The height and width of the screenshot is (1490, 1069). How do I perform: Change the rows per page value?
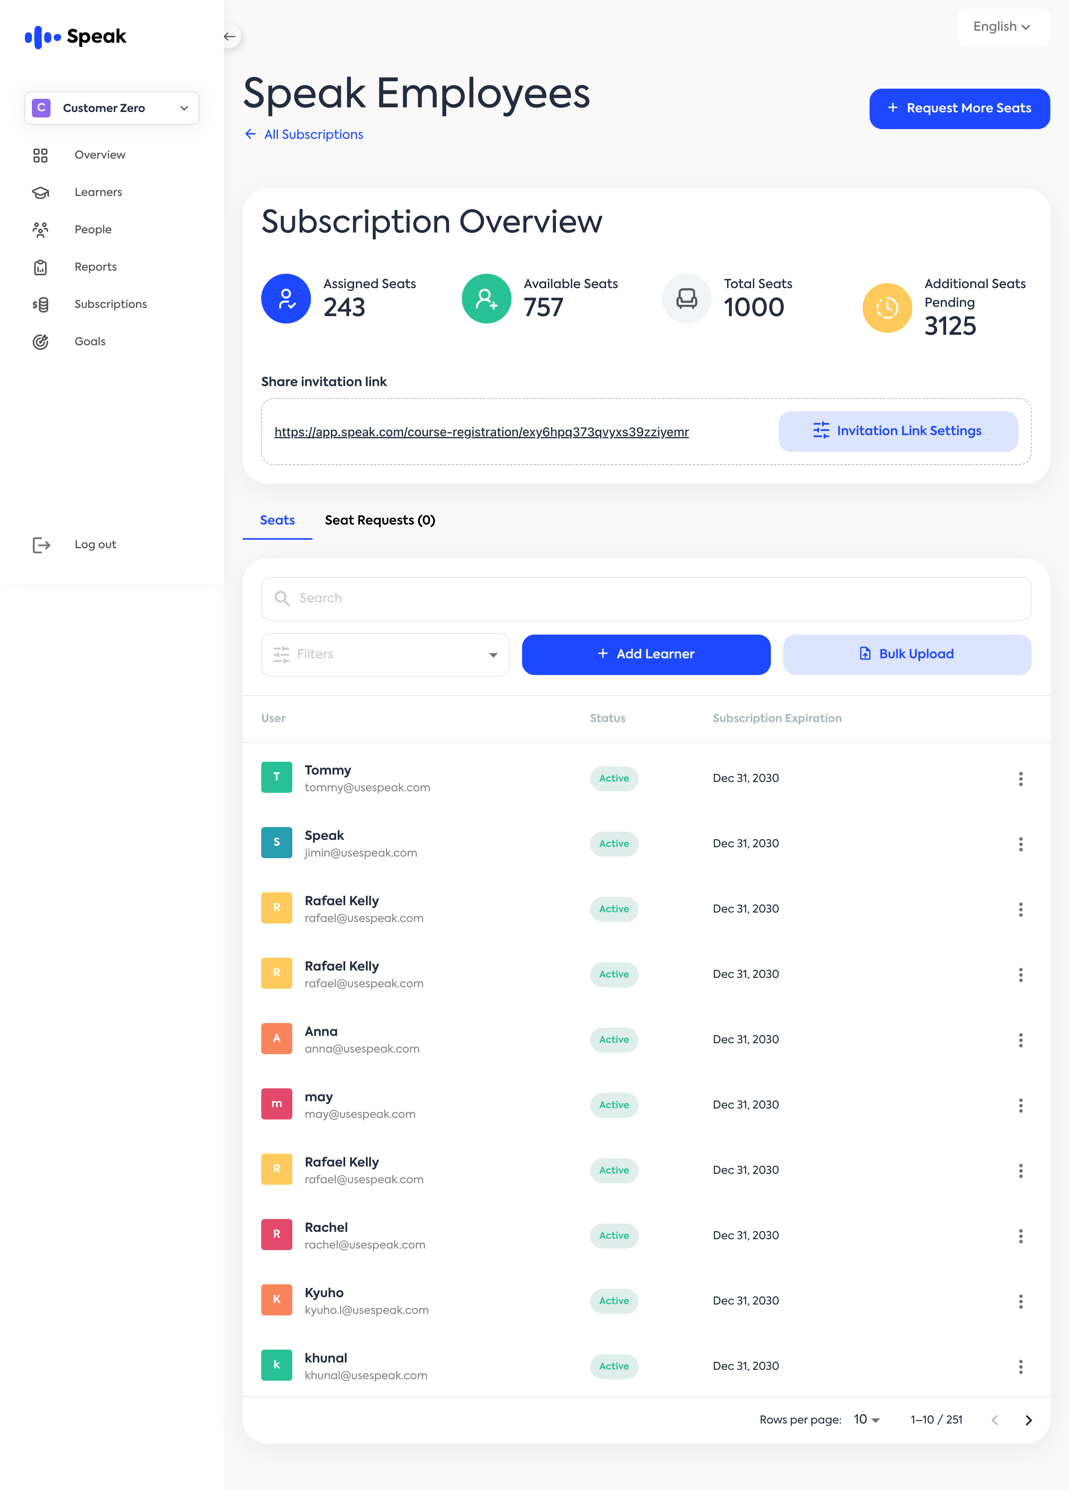pos(866,1420)
